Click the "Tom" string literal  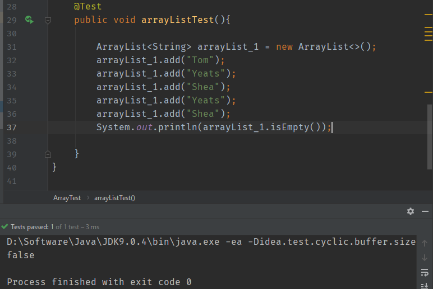(x=200, y=60)
